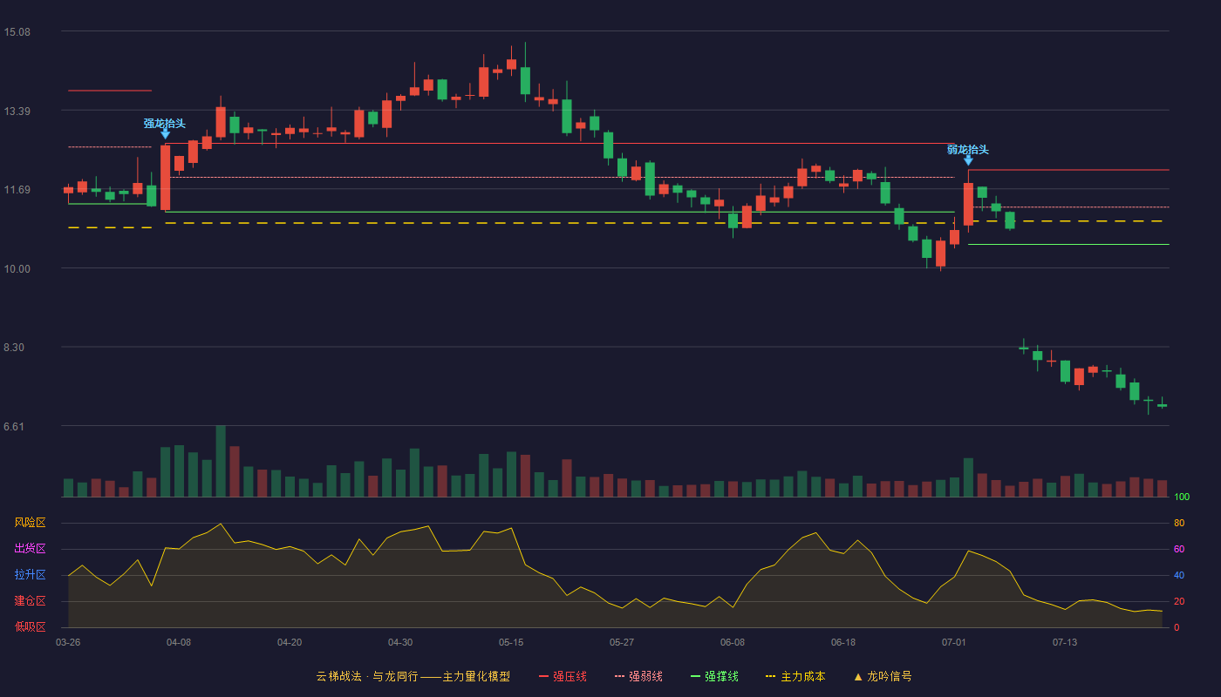Toggle the 强压线 legend item

563,676
